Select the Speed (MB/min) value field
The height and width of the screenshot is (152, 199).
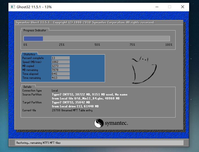tap(60, 62)
